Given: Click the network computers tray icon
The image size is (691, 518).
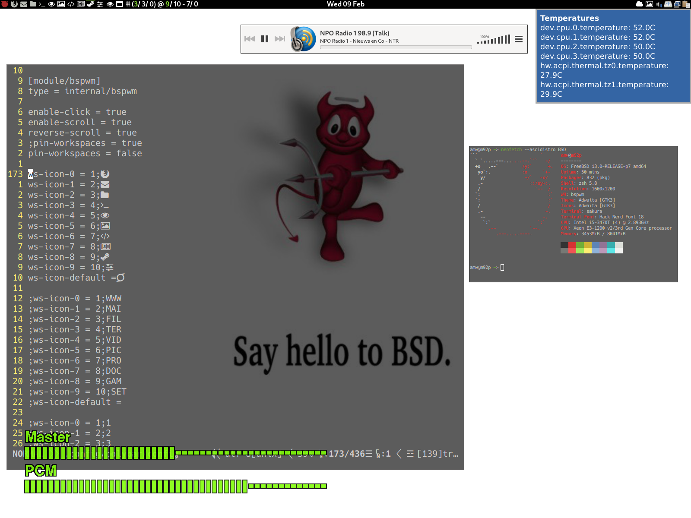Looking at the screenshot, I should 677,4.
